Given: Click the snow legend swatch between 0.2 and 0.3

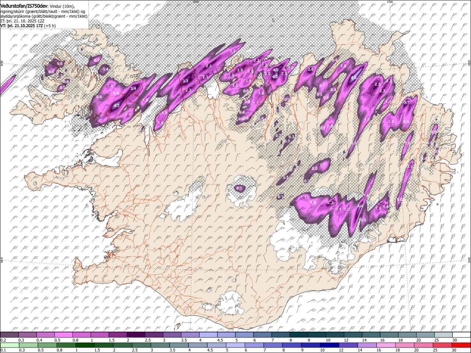Looking at the screenshot, I should [9, 335].
